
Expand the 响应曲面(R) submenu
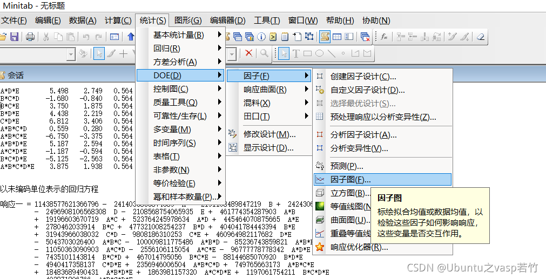(x=269, y=90)
